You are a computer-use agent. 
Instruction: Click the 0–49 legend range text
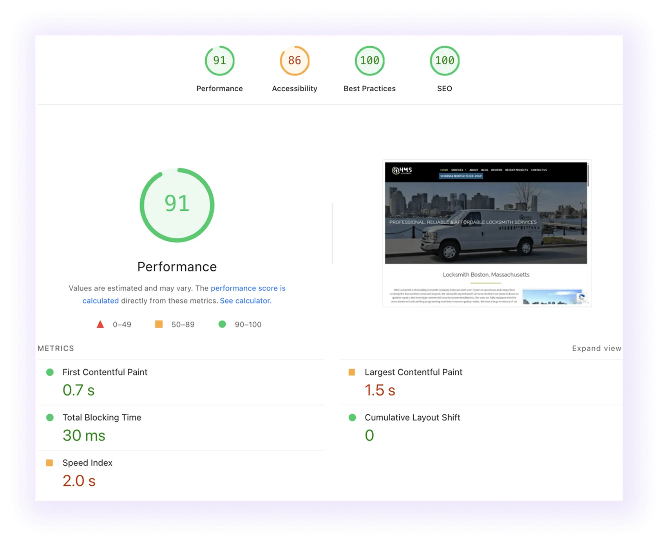click(x=122, y=325)
